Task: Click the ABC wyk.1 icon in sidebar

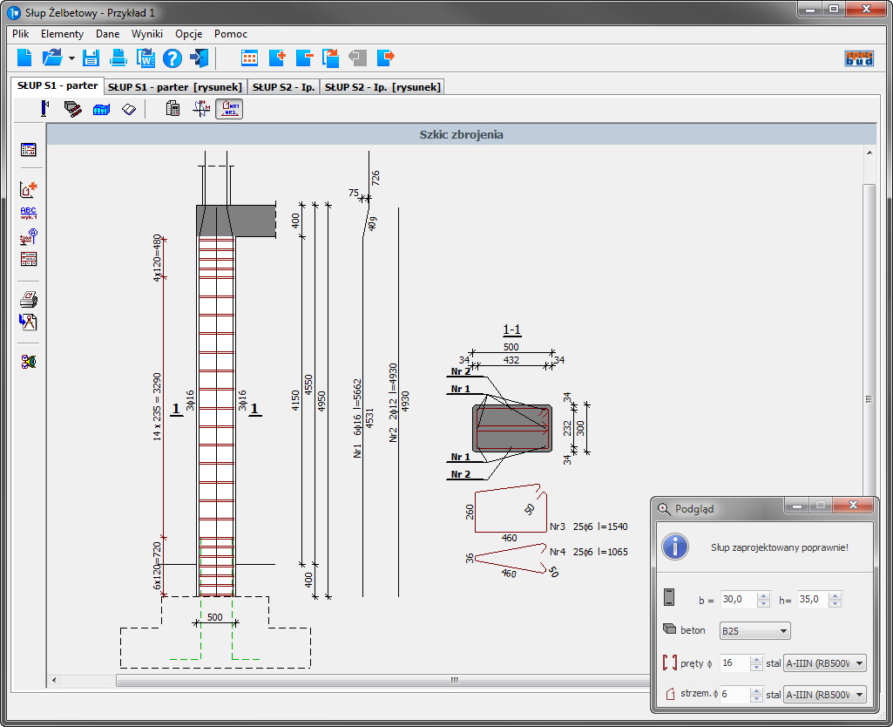Action: (29, 213)
